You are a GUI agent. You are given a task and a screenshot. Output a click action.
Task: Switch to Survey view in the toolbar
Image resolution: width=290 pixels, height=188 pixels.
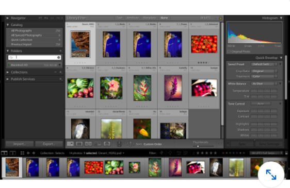pos(98,144)
